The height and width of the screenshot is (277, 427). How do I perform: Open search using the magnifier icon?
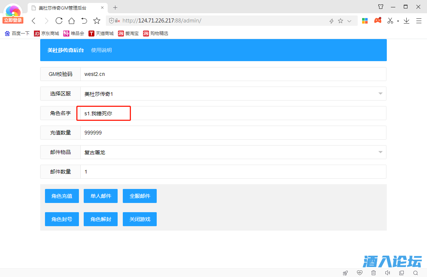(x=415, y=273)
